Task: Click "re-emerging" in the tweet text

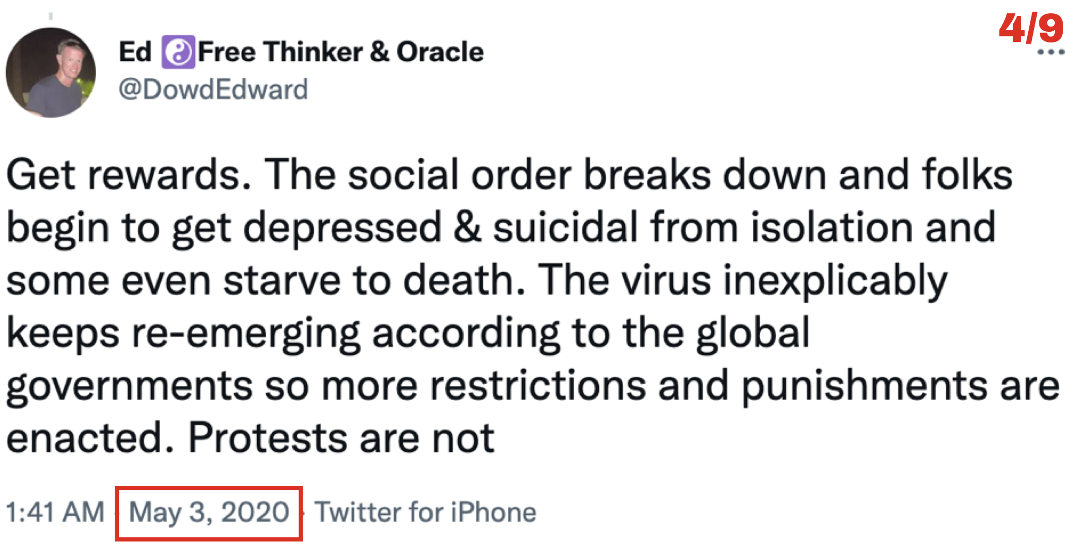Action: pos(246,333)
